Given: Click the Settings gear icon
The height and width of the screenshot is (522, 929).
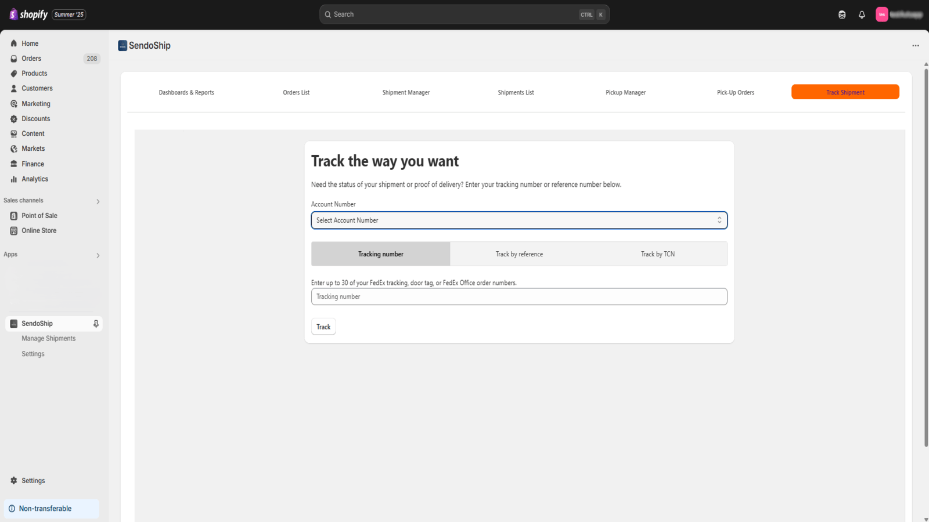Looking at the screenshot, I should click(14, 481).
